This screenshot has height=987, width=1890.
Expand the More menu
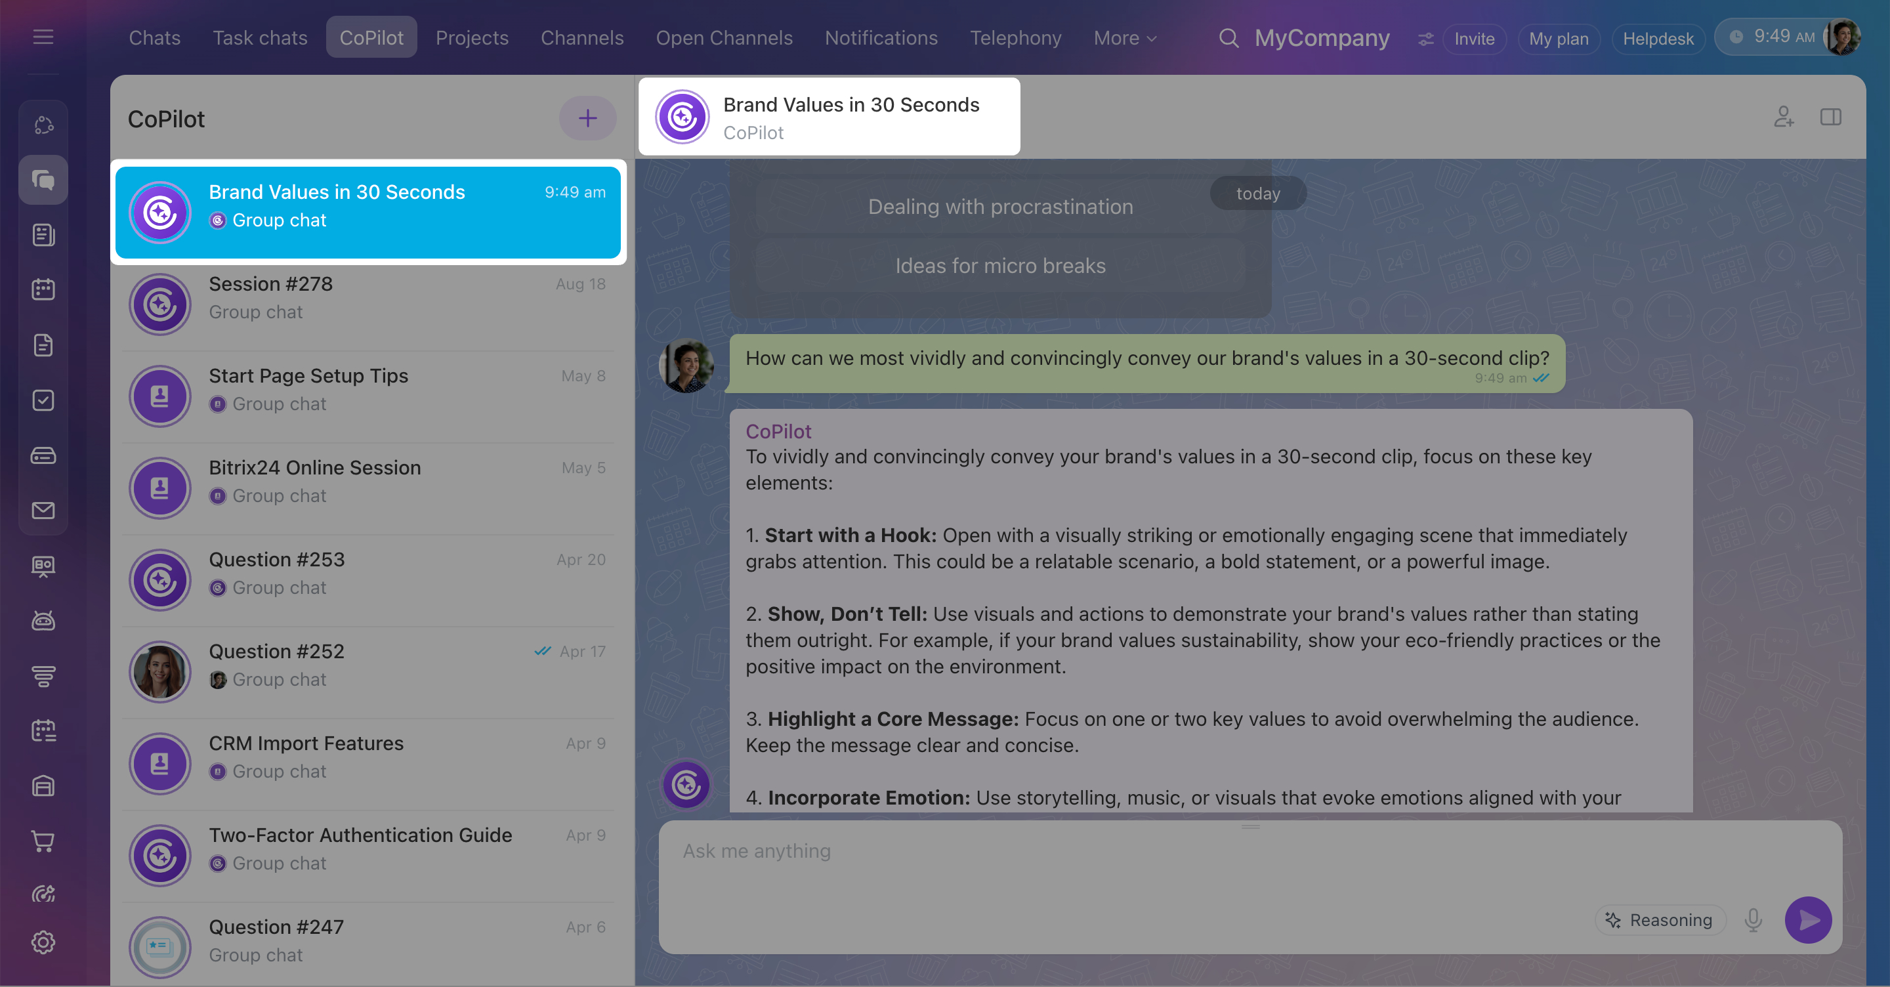pos(1125,37)
